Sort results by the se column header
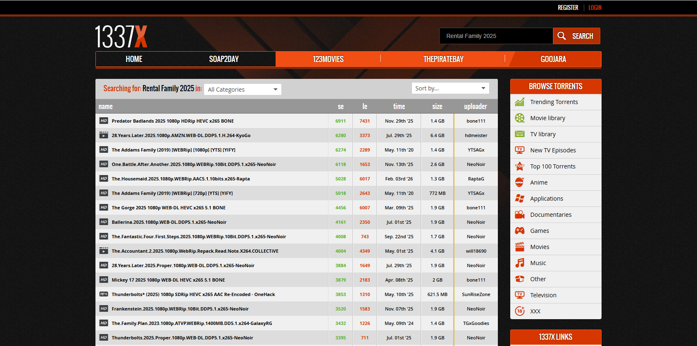Viewport: 697px width, 346px height. [341, 107]
